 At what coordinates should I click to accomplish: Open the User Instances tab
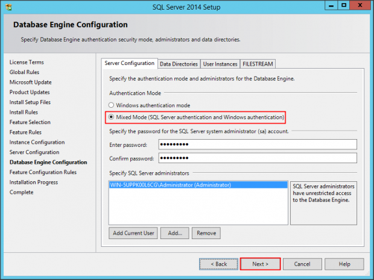pos(220,64)
